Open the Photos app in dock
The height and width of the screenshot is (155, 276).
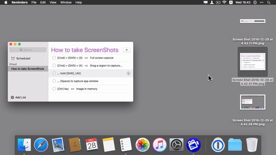point(142,145)
